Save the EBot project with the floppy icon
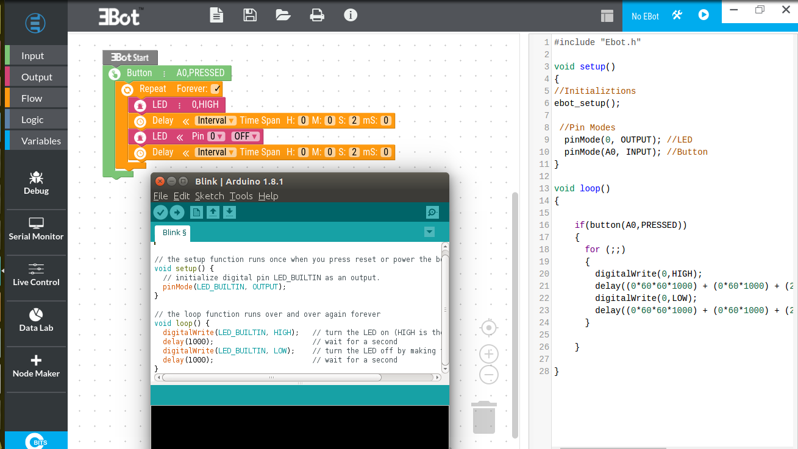Image resolution: width=798 pixels, height=449 pixels. click(250, 15)
